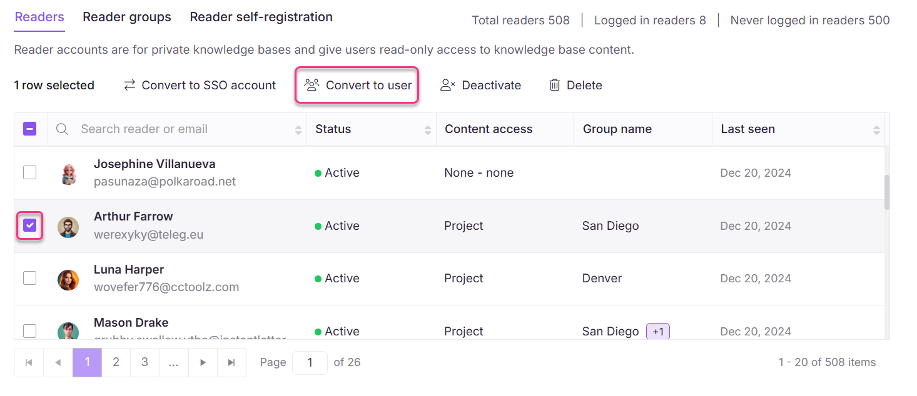Viewport: 917px width, 396px height.
Task: Click the search magnifier icon
Action: (62, 129)
